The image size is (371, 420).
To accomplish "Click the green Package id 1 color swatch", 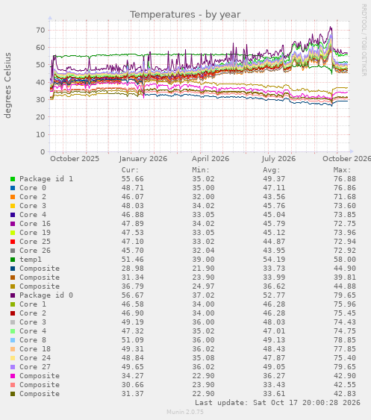I will (x=13, y=179).
